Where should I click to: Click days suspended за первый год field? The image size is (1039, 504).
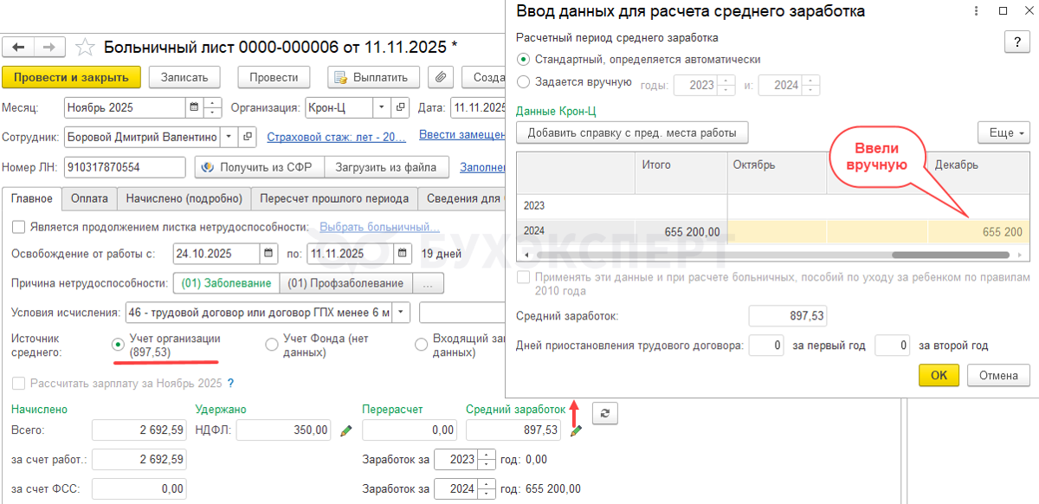coord(765,346)
